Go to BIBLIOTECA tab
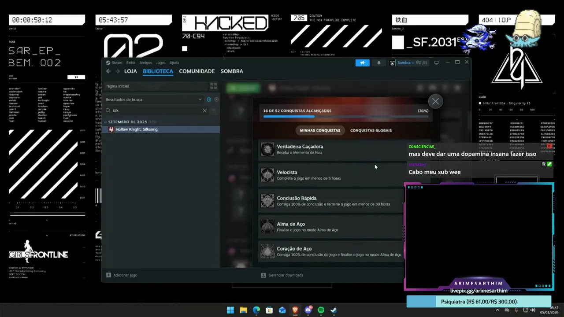This screenshot has width=564, height=317. [x=158, y=71]
